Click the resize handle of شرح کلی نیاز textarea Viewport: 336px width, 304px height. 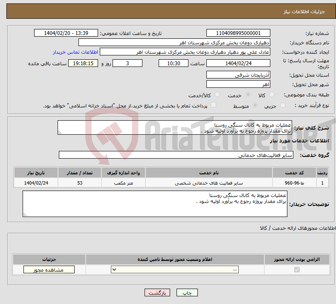pos(60,133)
